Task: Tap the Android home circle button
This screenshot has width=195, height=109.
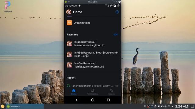Action: (x=93, y=100)
